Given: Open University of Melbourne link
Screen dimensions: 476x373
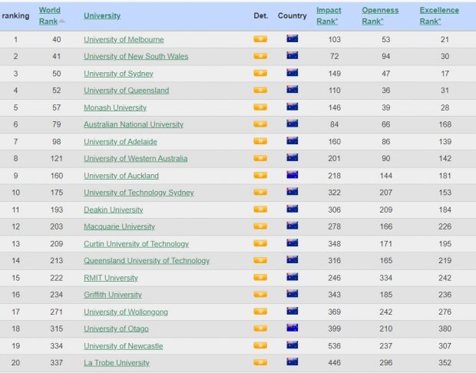Looking at the screenshot, I should [124, 39].
